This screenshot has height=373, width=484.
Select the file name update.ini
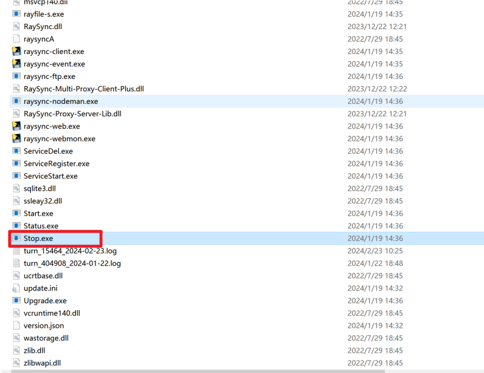(x=40, y=288)
